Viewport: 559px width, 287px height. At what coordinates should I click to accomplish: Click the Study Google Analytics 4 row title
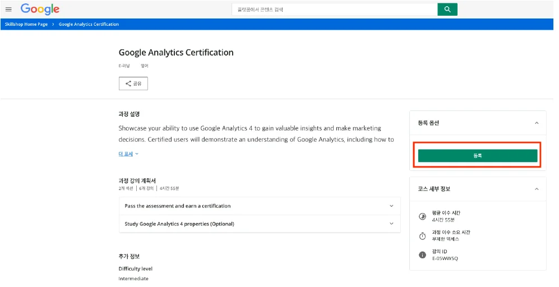[179, 224]
